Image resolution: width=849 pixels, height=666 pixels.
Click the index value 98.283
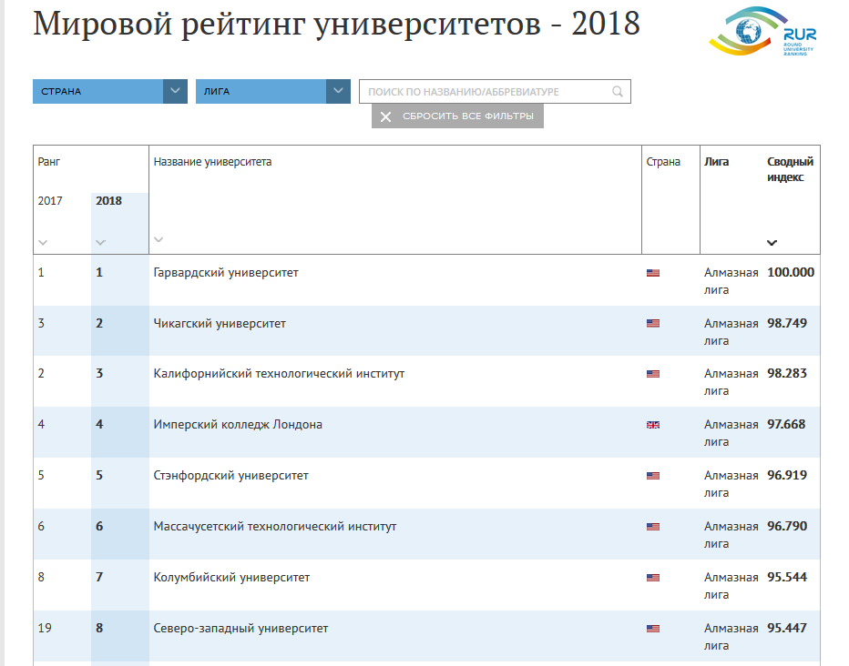pos(787,374)
